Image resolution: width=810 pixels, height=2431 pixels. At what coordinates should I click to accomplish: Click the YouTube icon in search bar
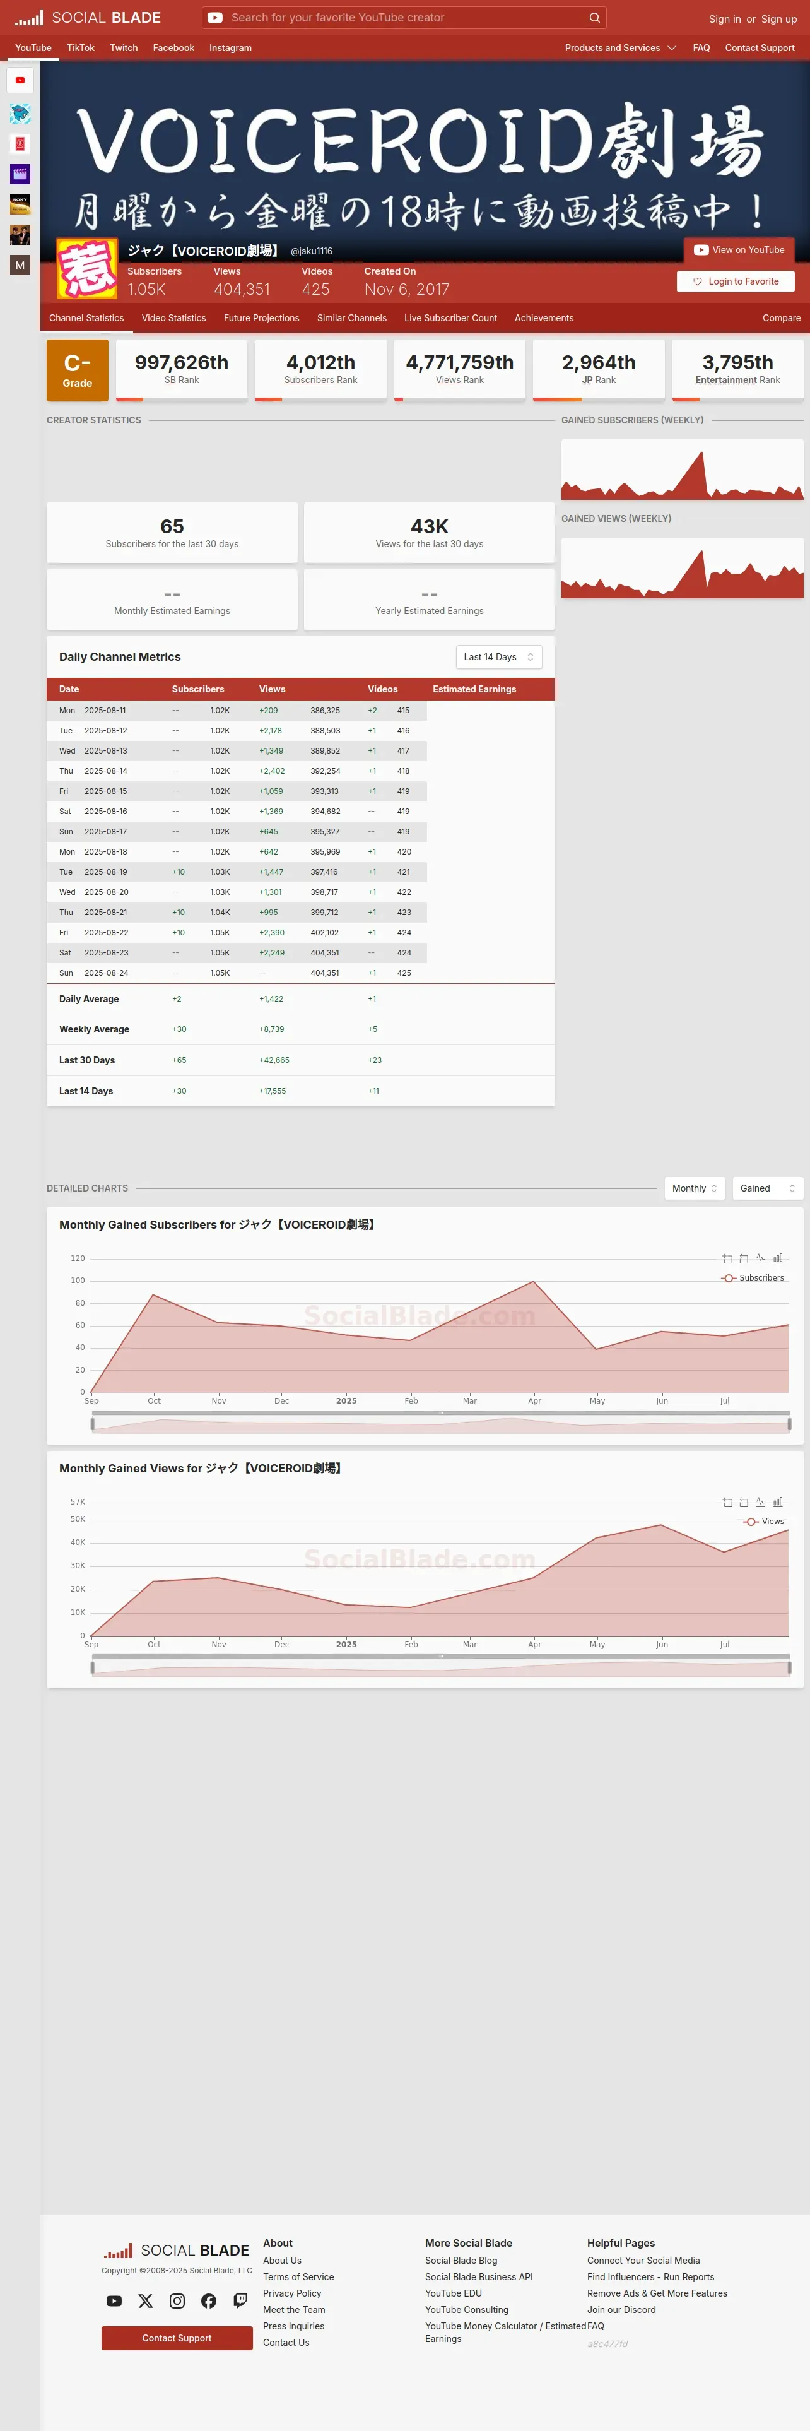(215, 18)
